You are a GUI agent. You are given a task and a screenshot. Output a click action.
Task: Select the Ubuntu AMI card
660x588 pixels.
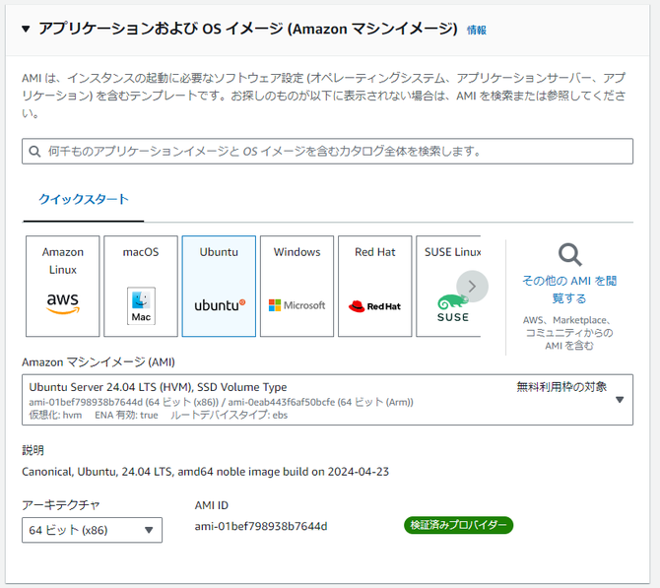pos(219,287)
